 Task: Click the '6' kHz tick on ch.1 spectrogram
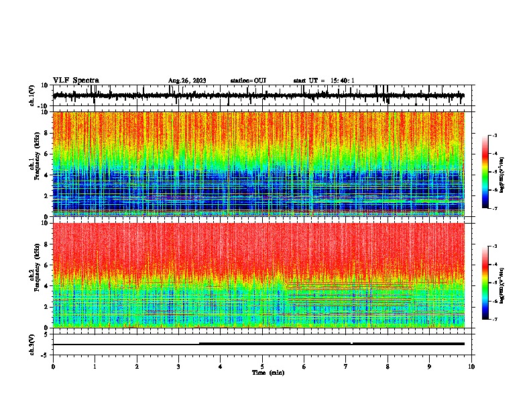point(46,154)
